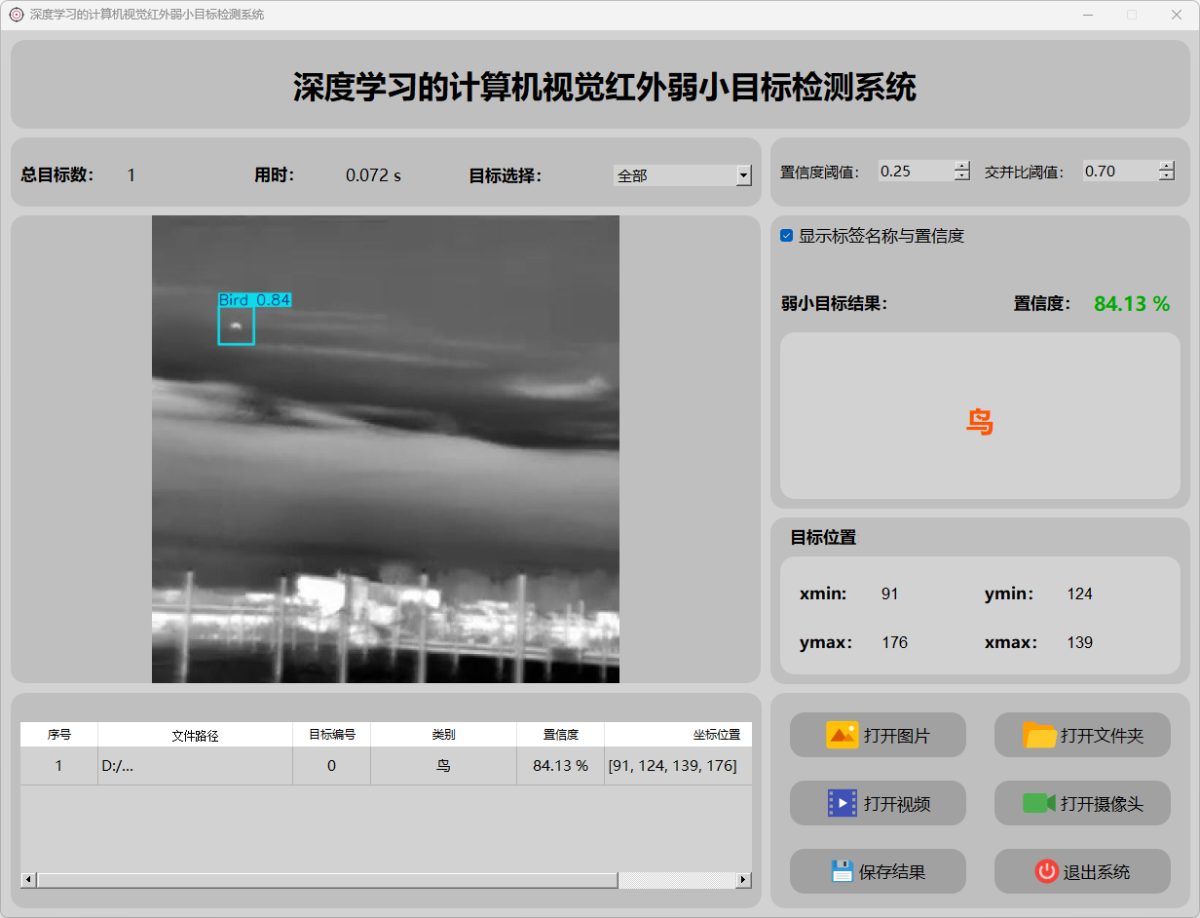Click the floppy disk save icon

pyautogui.click(x=842, y=871)
